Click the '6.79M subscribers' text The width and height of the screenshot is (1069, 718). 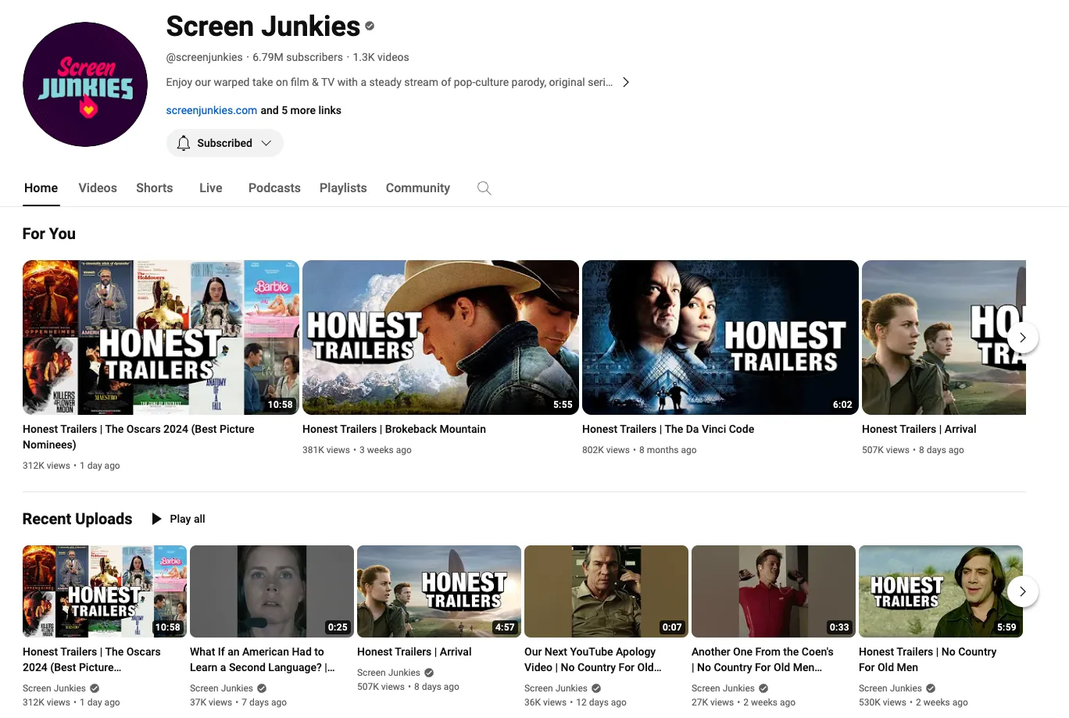298,57
